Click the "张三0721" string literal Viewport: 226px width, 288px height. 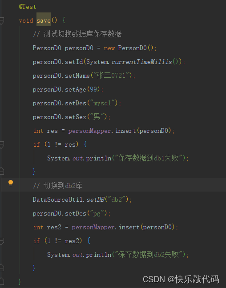(x=111, y=76)
